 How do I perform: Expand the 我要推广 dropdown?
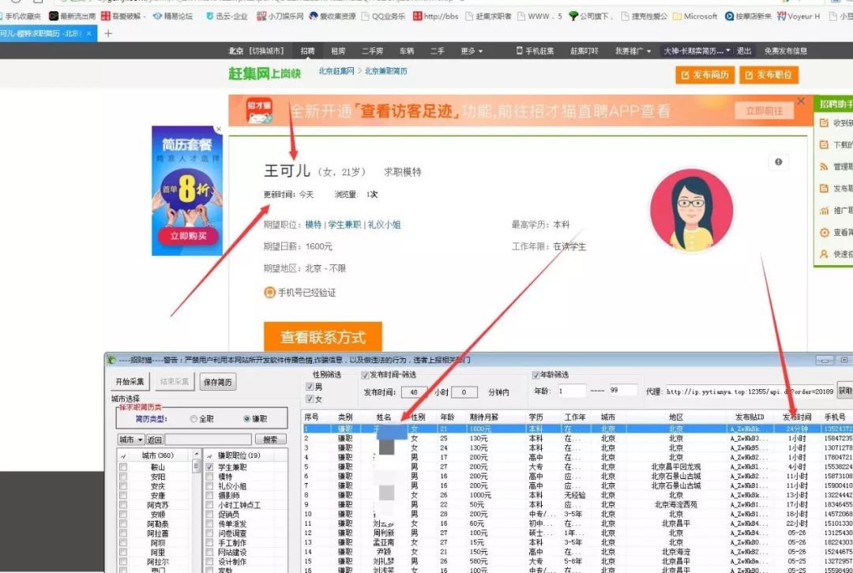coord(633,51)
